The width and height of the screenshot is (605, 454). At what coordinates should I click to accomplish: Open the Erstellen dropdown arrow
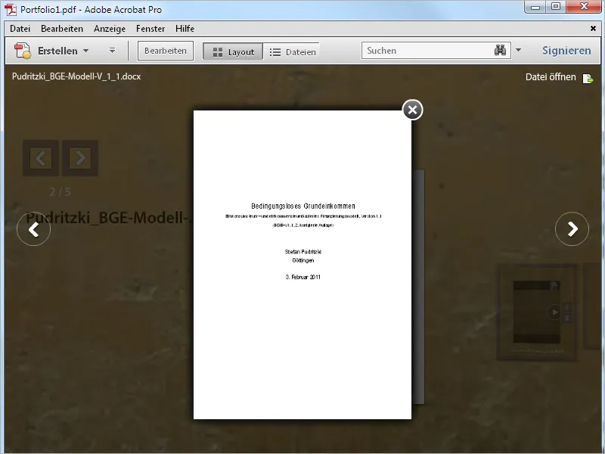point(86,51)
